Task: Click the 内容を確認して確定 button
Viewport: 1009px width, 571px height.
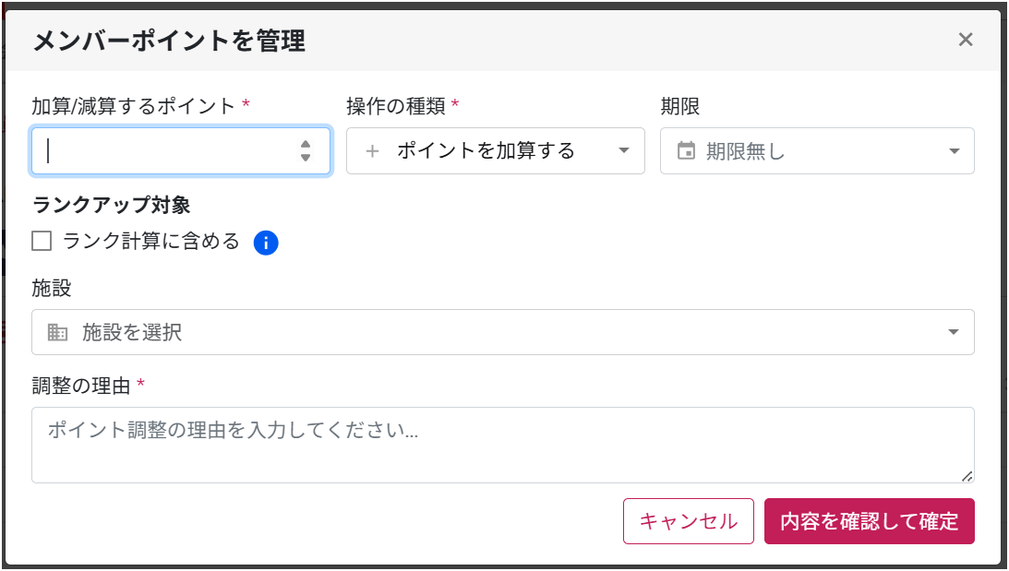Action: (x=869, y=521)
